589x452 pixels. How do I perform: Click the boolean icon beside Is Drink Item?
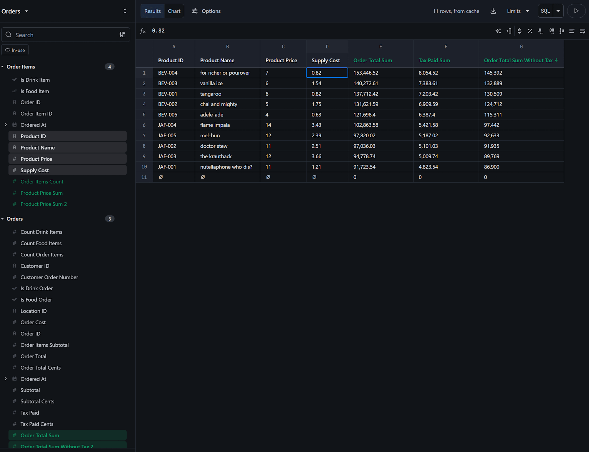tap(14, 80)
